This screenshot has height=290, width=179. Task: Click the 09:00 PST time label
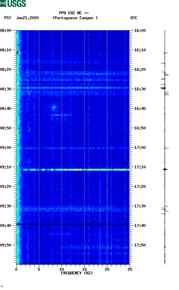tap(6, 147)
